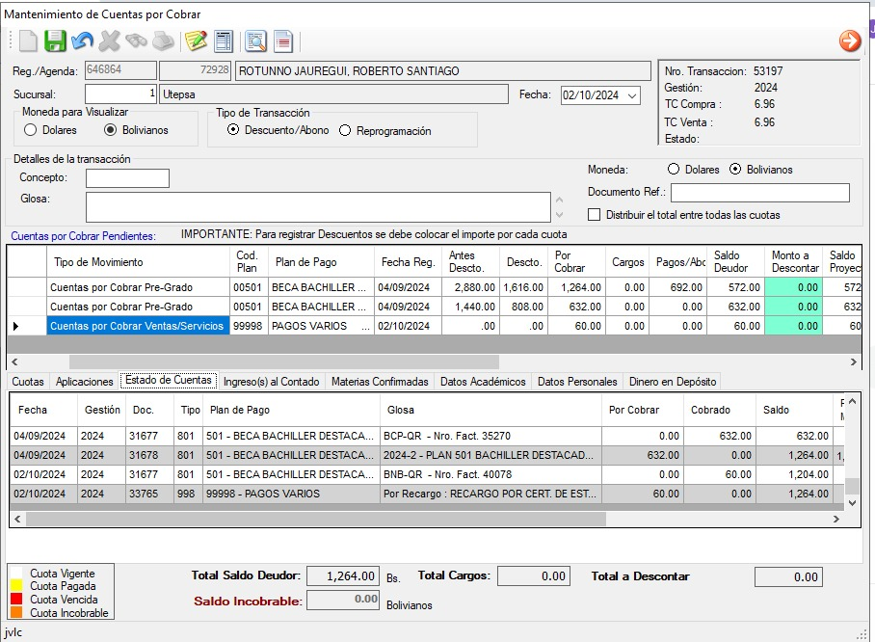This screenshot has width=875, height=642.
Task: Click the printer icon in toolbar
Action: (x=163, y=40)
